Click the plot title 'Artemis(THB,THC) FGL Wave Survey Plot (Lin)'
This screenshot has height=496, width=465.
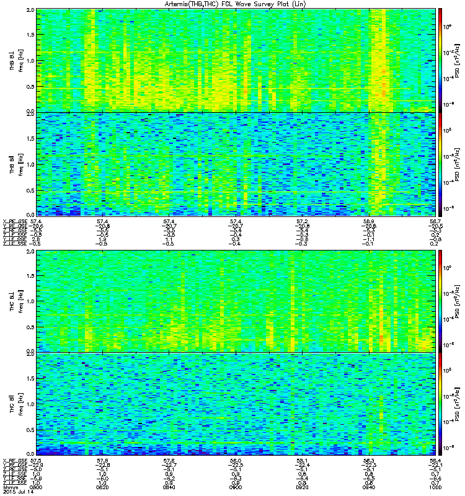[x=236, y=4]
